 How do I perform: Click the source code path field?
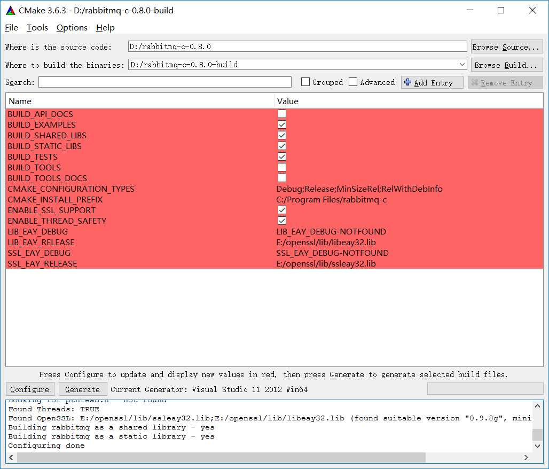click(x=297, y=46)
